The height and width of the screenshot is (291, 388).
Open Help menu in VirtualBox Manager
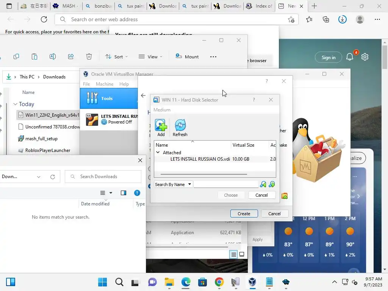pos(124,84)
